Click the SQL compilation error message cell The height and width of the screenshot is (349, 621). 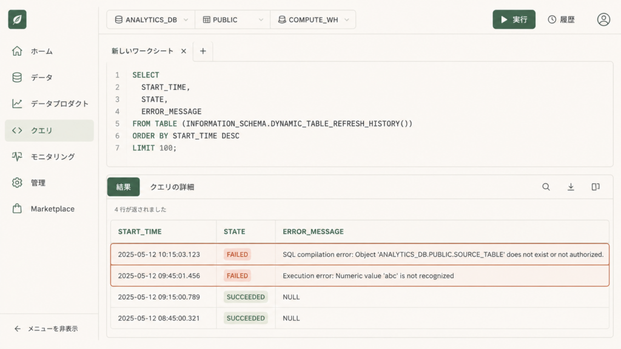[443, 254]
